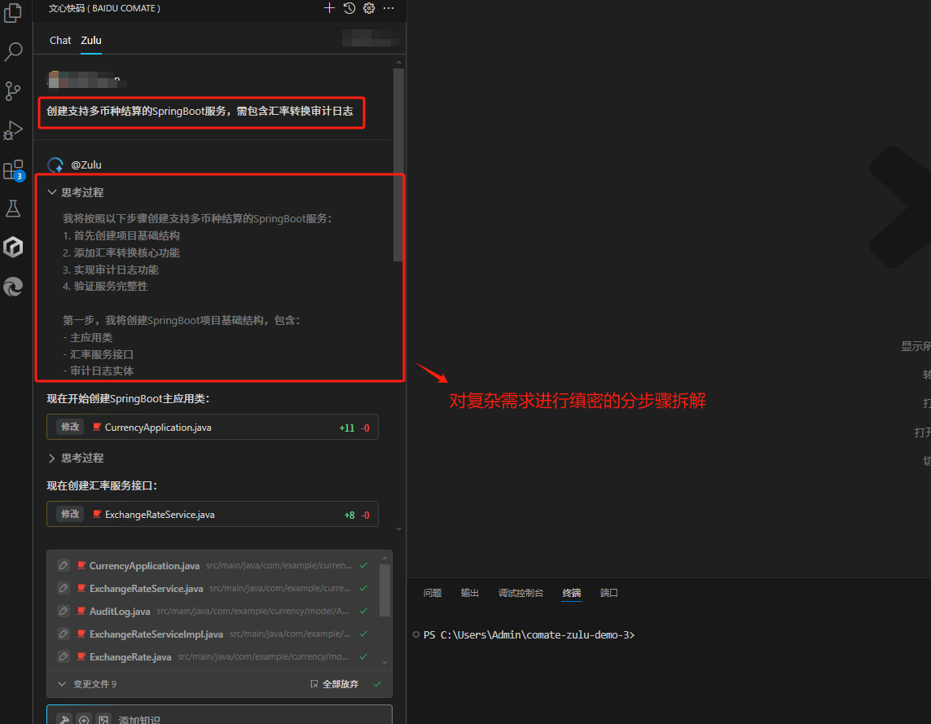
Task: Click pencil icon beside ExchangeRateServiceImpl.java
Action: click(63, 634)
